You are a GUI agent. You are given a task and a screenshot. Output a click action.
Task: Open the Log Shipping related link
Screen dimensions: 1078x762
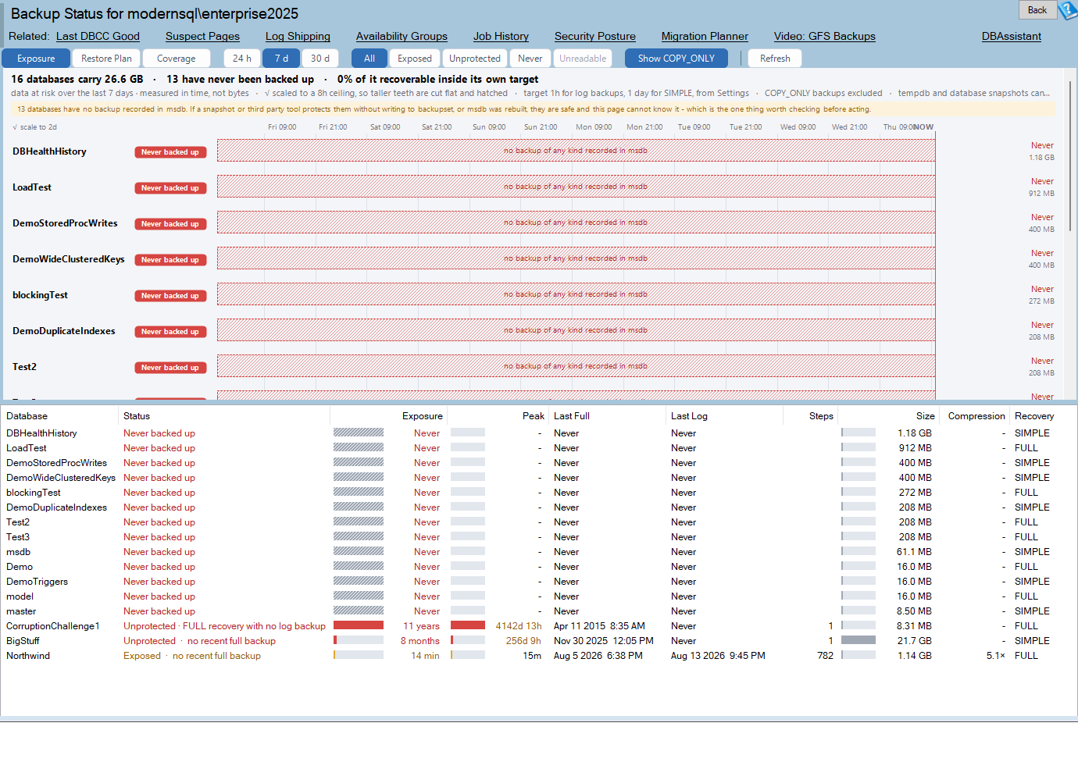coord(298,36)
